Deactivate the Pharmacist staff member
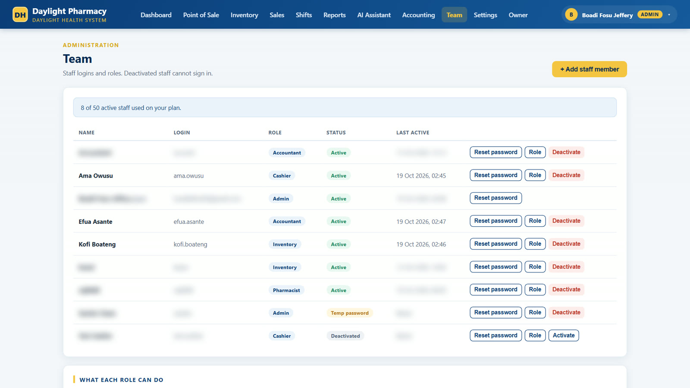690x388 pixels. tap(566, 289)
